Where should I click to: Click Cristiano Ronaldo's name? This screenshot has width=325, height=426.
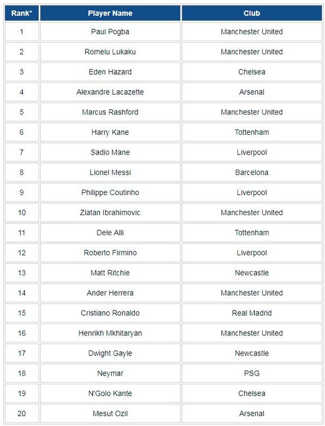(110, 313)
